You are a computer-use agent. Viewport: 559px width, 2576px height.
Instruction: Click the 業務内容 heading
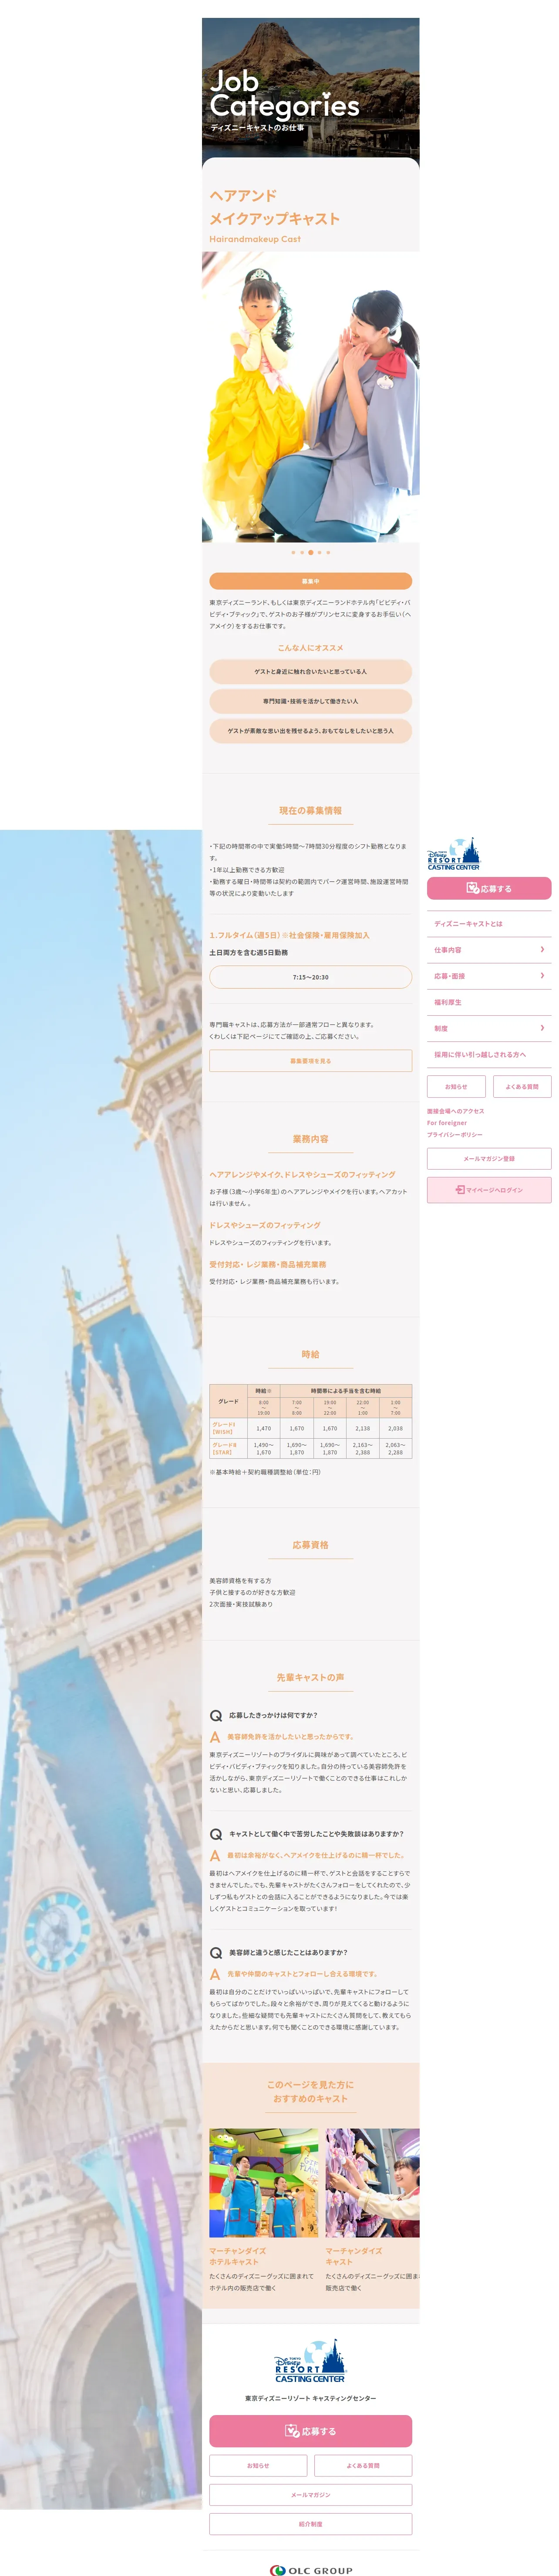(x=310, y=1139)
